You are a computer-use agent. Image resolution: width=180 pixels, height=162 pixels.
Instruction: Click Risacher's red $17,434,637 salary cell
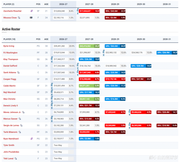[89, 11]
